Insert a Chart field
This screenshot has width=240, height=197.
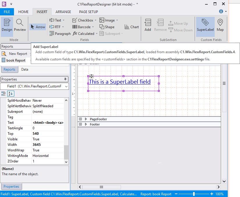click(131, 27)
